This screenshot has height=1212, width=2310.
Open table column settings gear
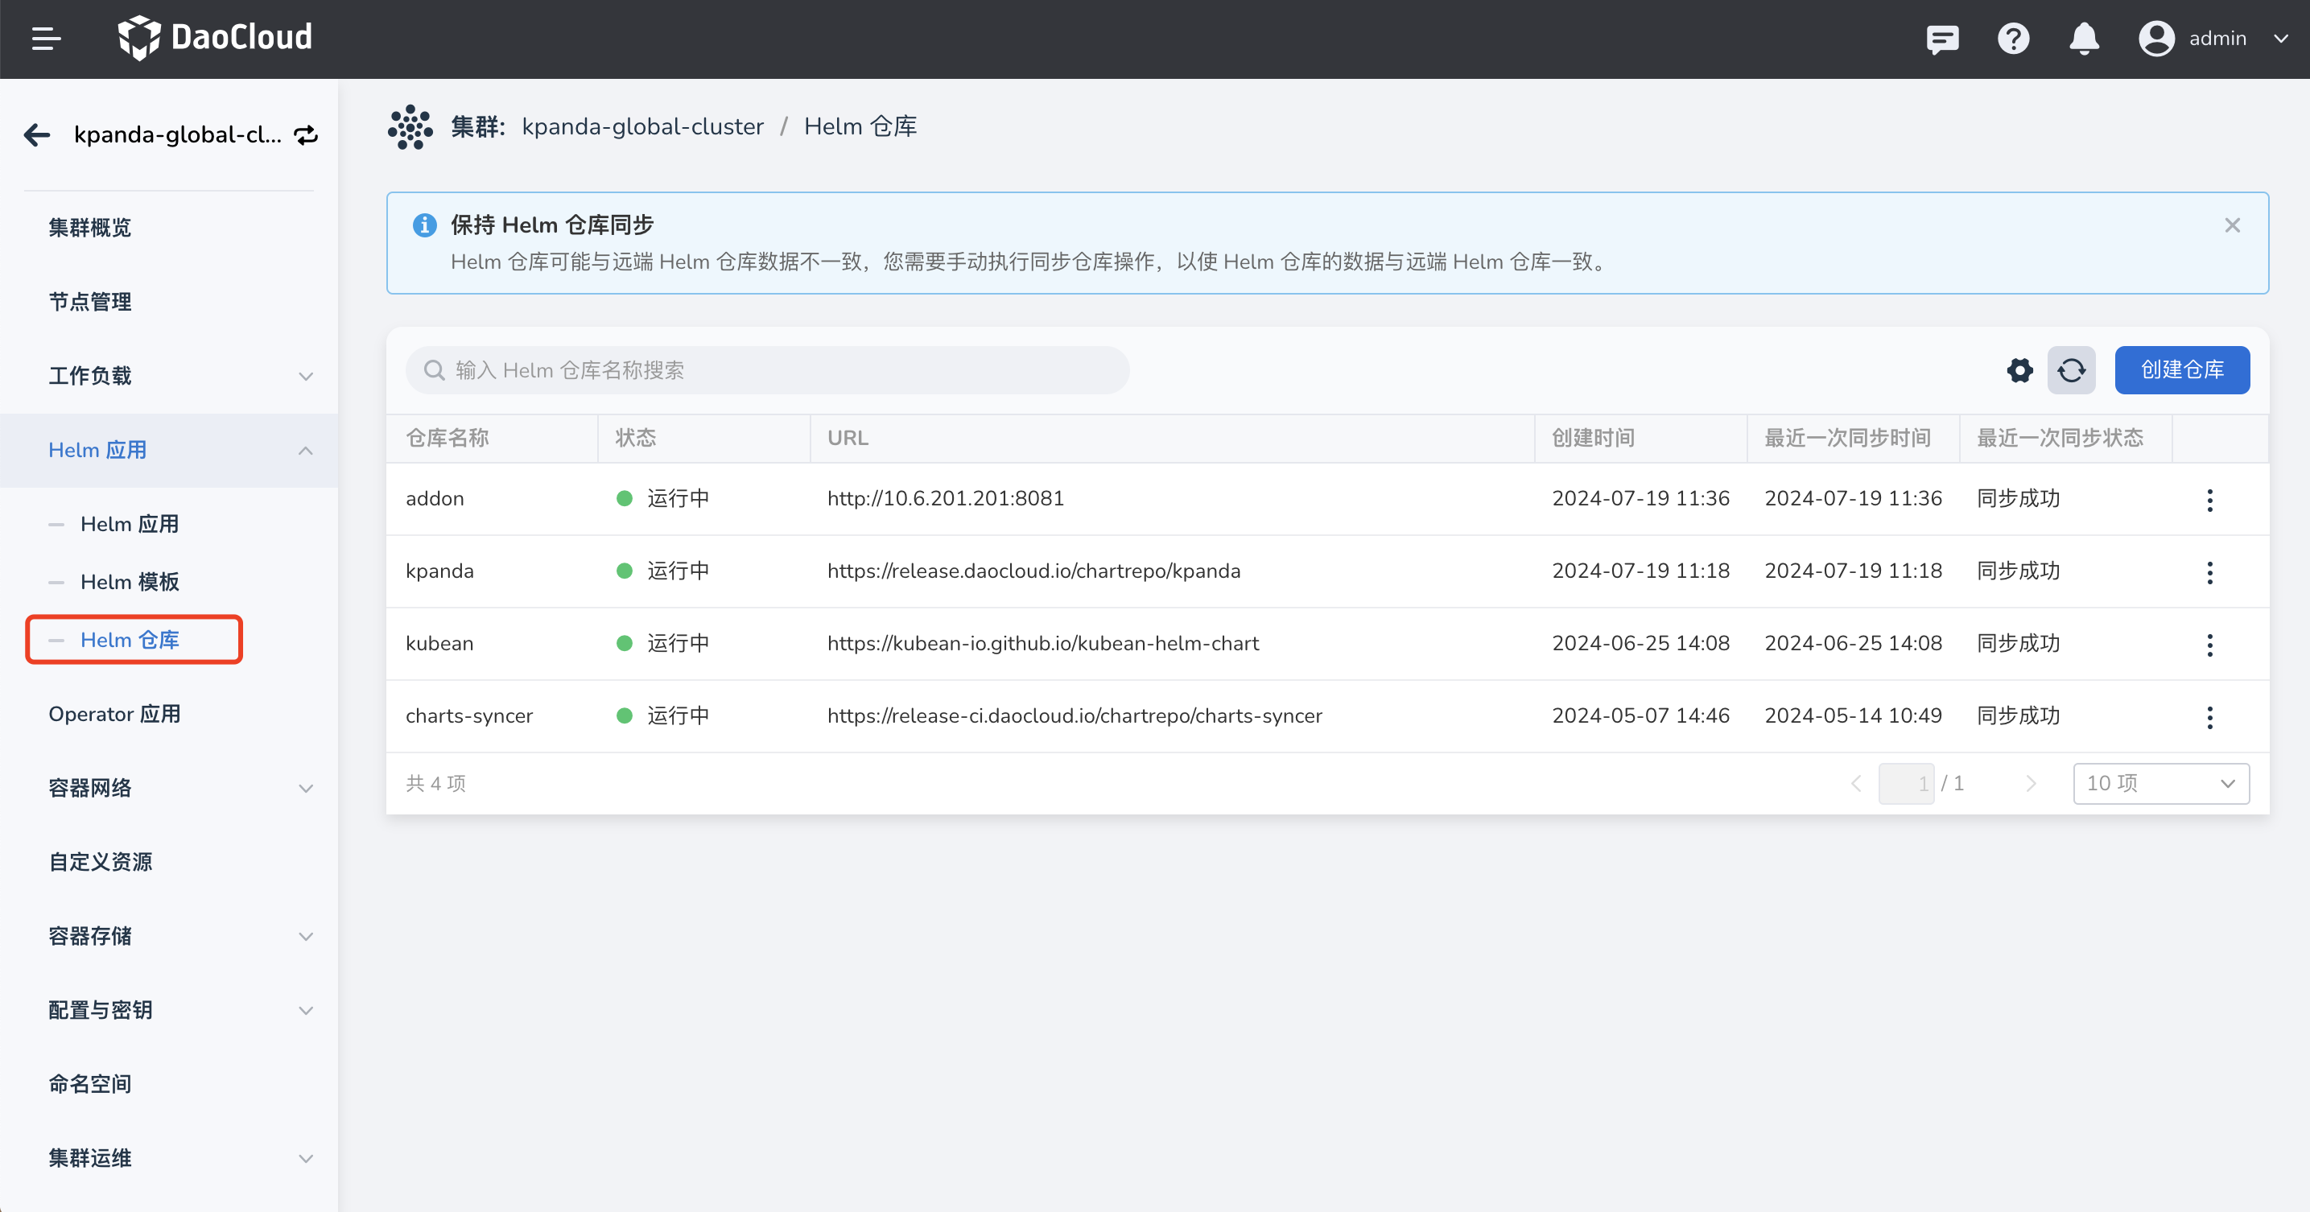[2019, 370]
